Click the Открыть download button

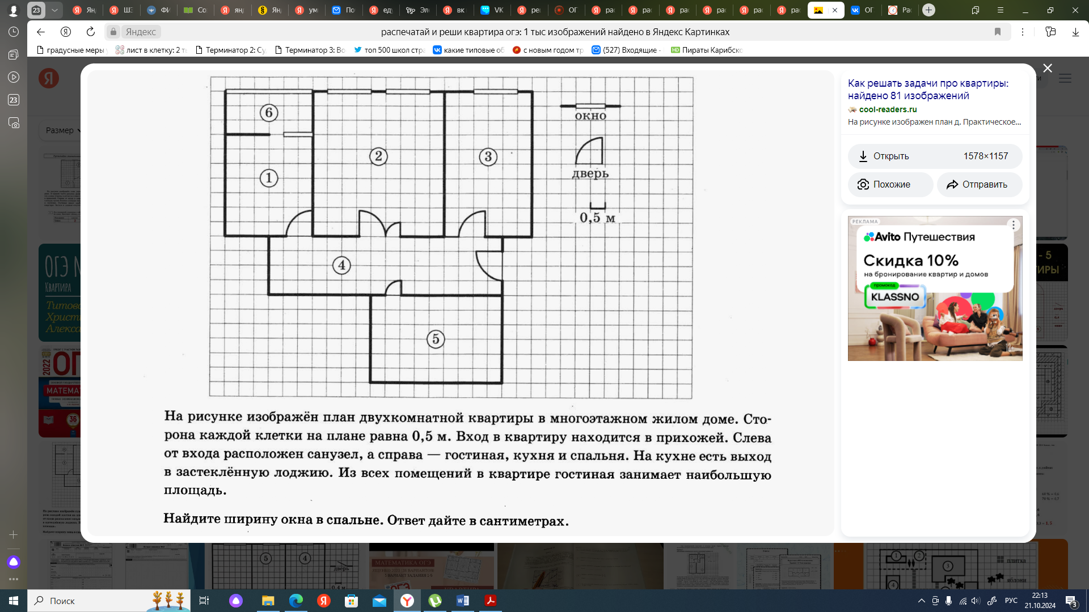coord(935,156)
